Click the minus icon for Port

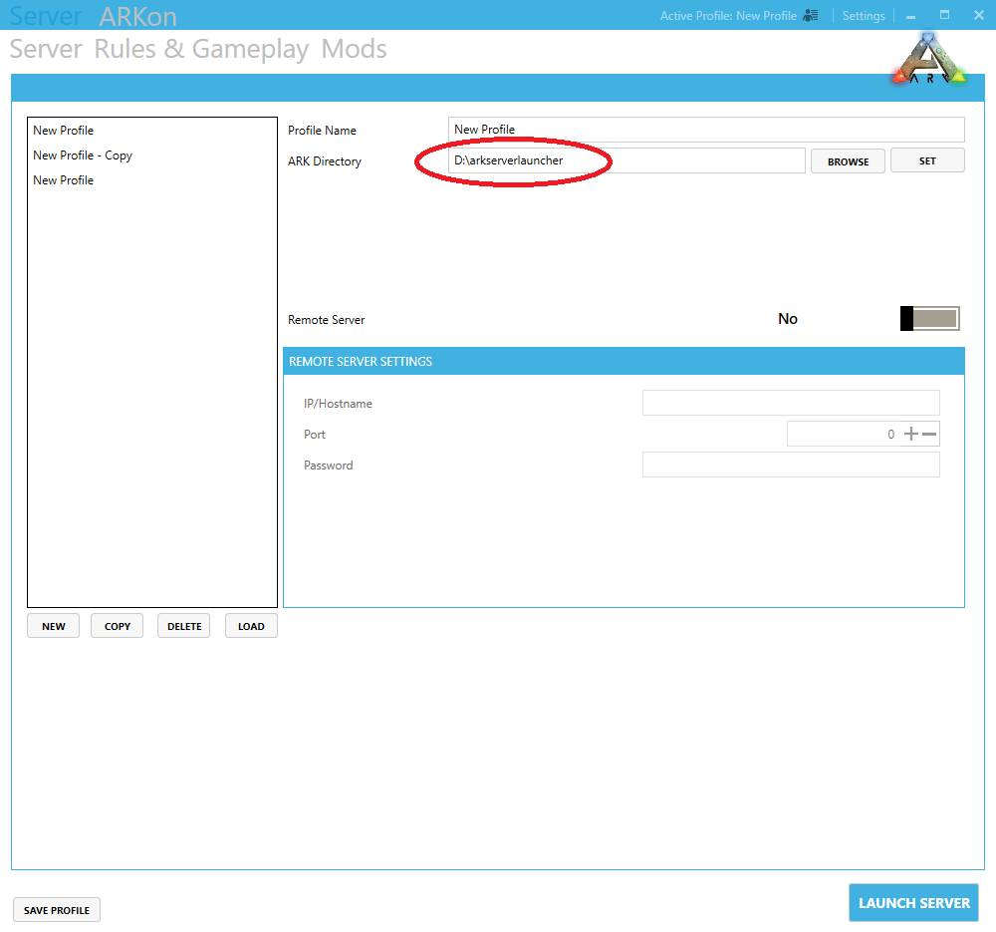click(928, 434)
